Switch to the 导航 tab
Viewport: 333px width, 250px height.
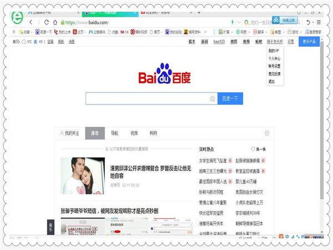click(x=114, y=133)
